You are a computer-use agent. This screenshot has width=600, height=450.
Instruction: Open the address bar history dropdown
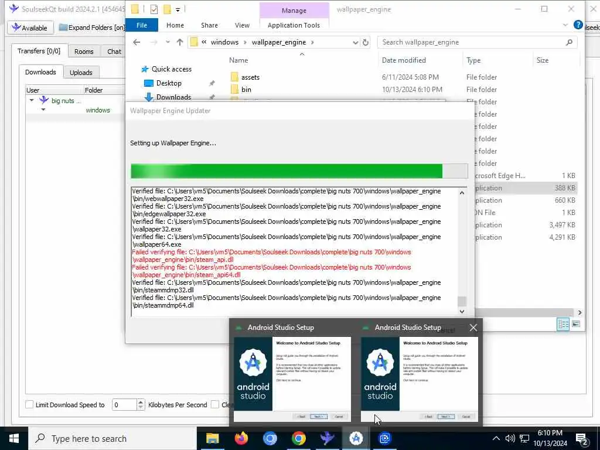click(x=355, y=42)
